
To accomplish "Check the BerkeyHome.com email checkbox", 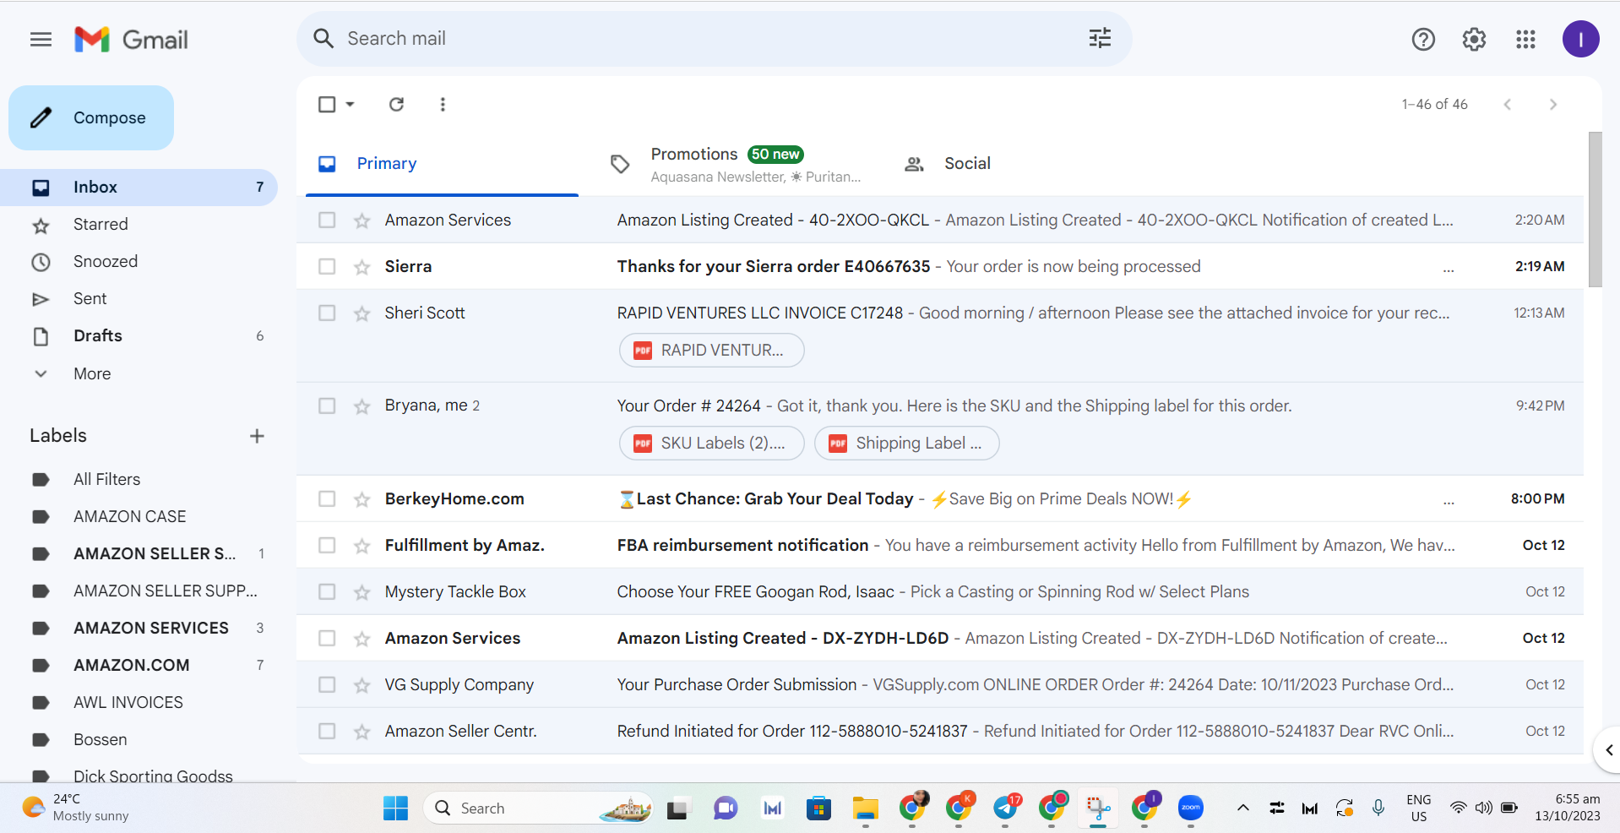I will 327,498.
